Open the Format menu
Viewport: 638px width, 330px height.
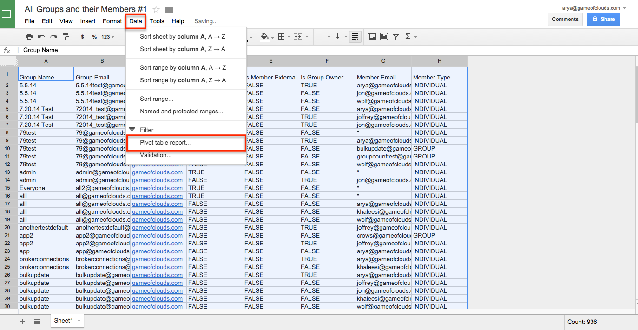click(x=112, y=21)
